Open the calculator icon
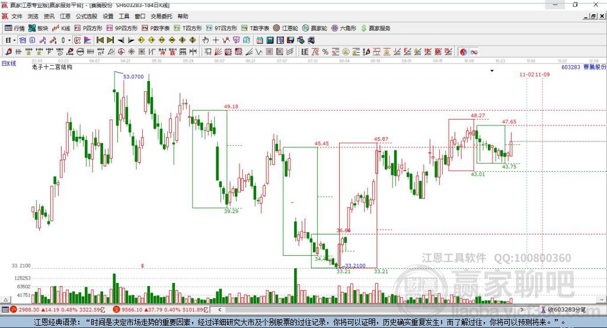 point(270,40)
